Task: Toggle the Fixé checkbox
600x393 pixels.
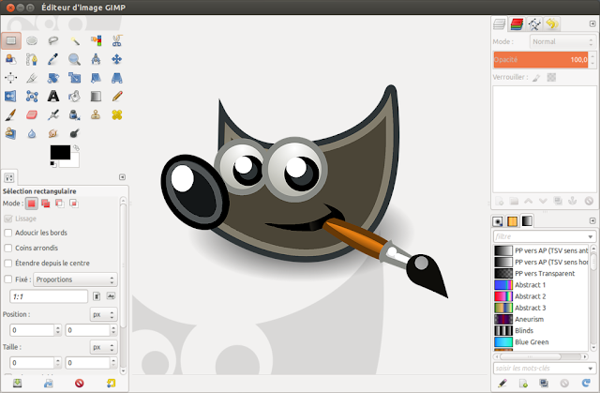Action: [8, 280]
